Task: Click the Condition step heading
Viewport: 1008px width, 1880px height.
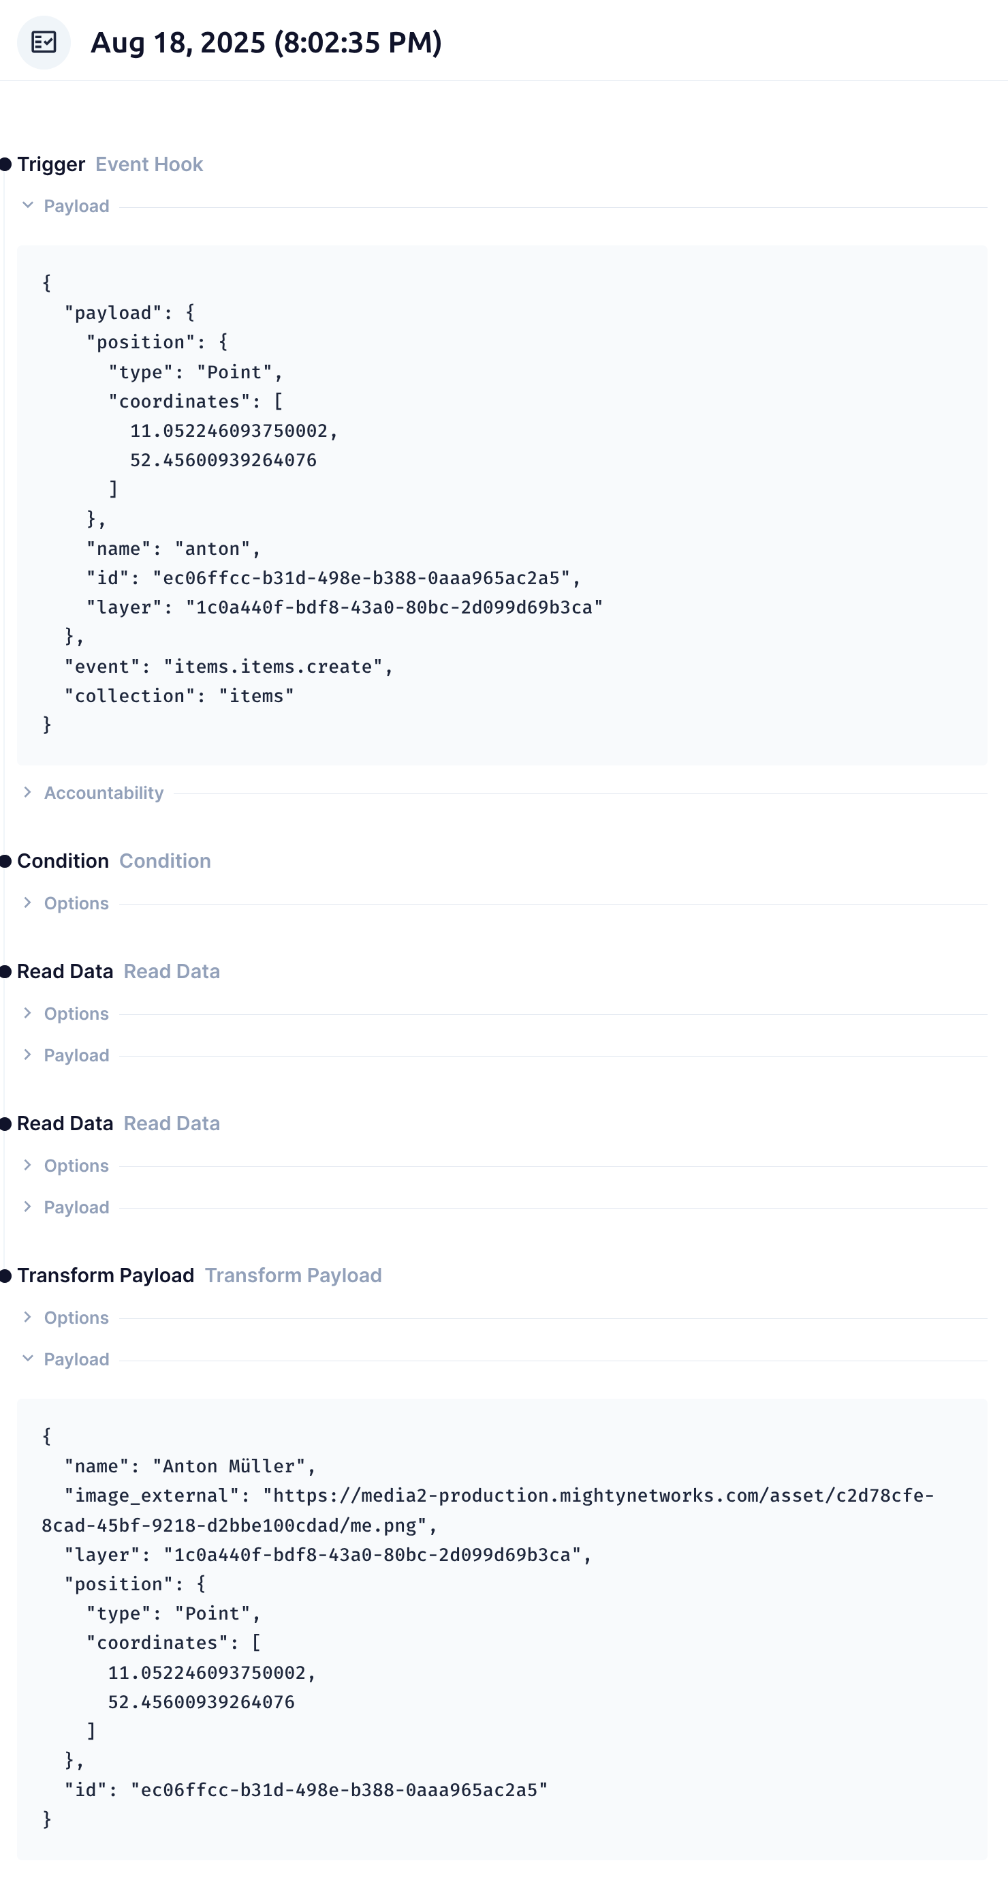Action: point(63,861)
